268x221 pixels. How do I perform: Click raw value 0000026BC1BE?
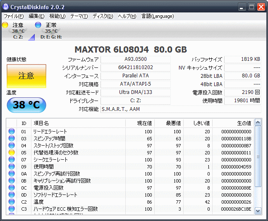pos(236,209)
